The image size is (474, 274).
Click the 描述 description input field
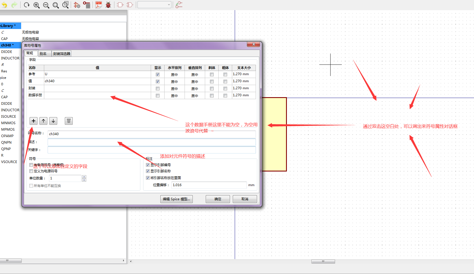click(152, 142)
